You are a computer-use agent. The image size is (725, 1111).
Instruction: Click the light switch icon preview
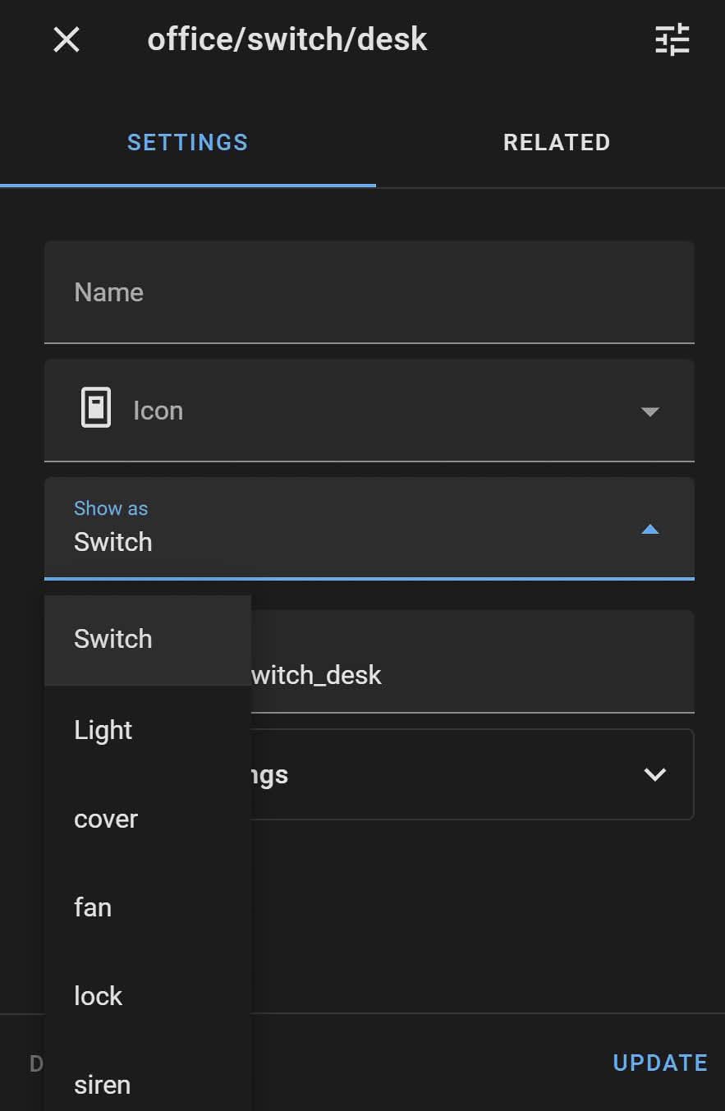point(96,409)
